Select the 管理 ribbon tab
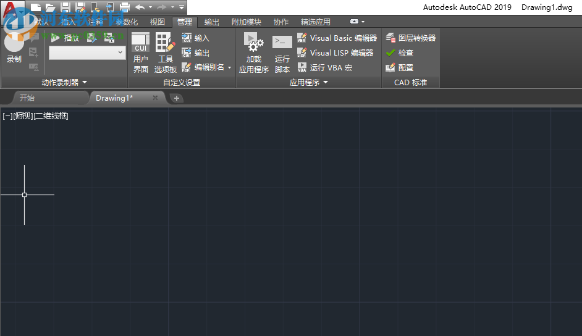582x336 pixels. click(185, 22)
